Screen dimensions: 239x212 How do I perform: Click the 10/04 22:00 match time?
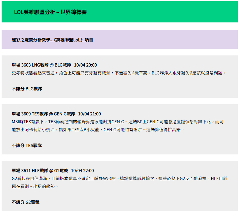coord(82,171)
